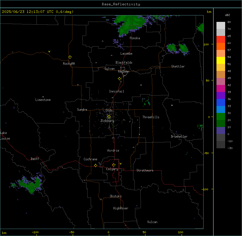The image size is (242, 236).
Task: Select the yellow diamond marker between Olds and Didsbury
Action: pyautogui.click(x=109, y=117)
